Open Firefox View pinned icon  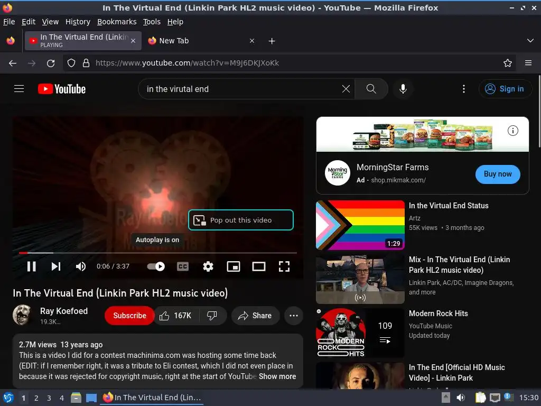(x=11, y=41)
